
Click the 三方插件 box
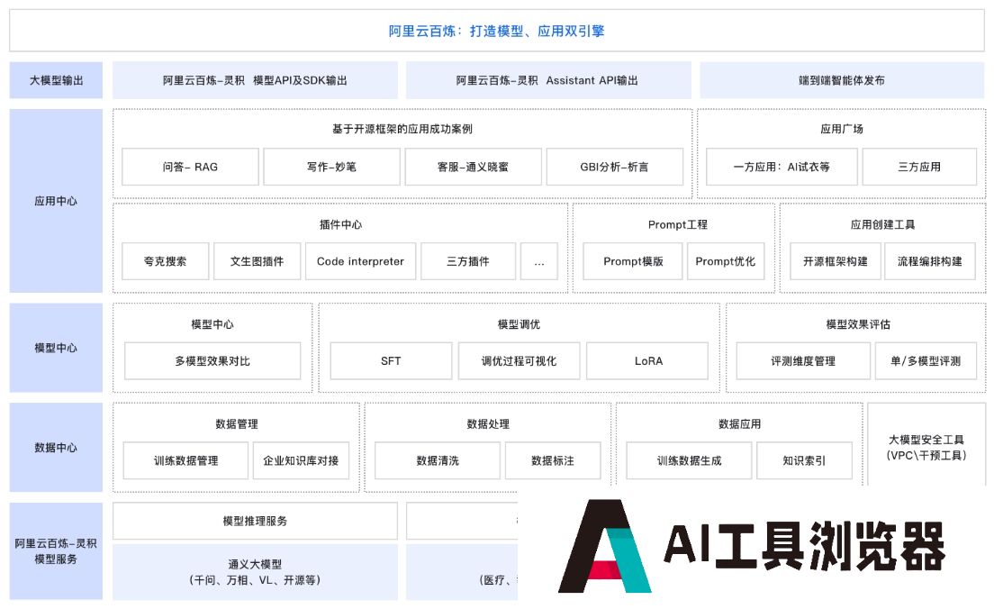tap(468, 261)
